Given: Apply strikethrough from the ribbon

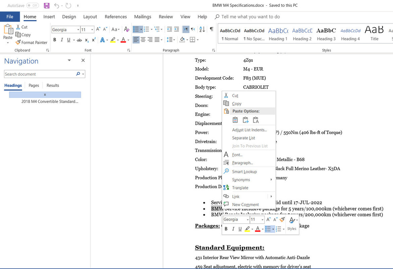Looking at the screenshot, I should coord(79,40).
